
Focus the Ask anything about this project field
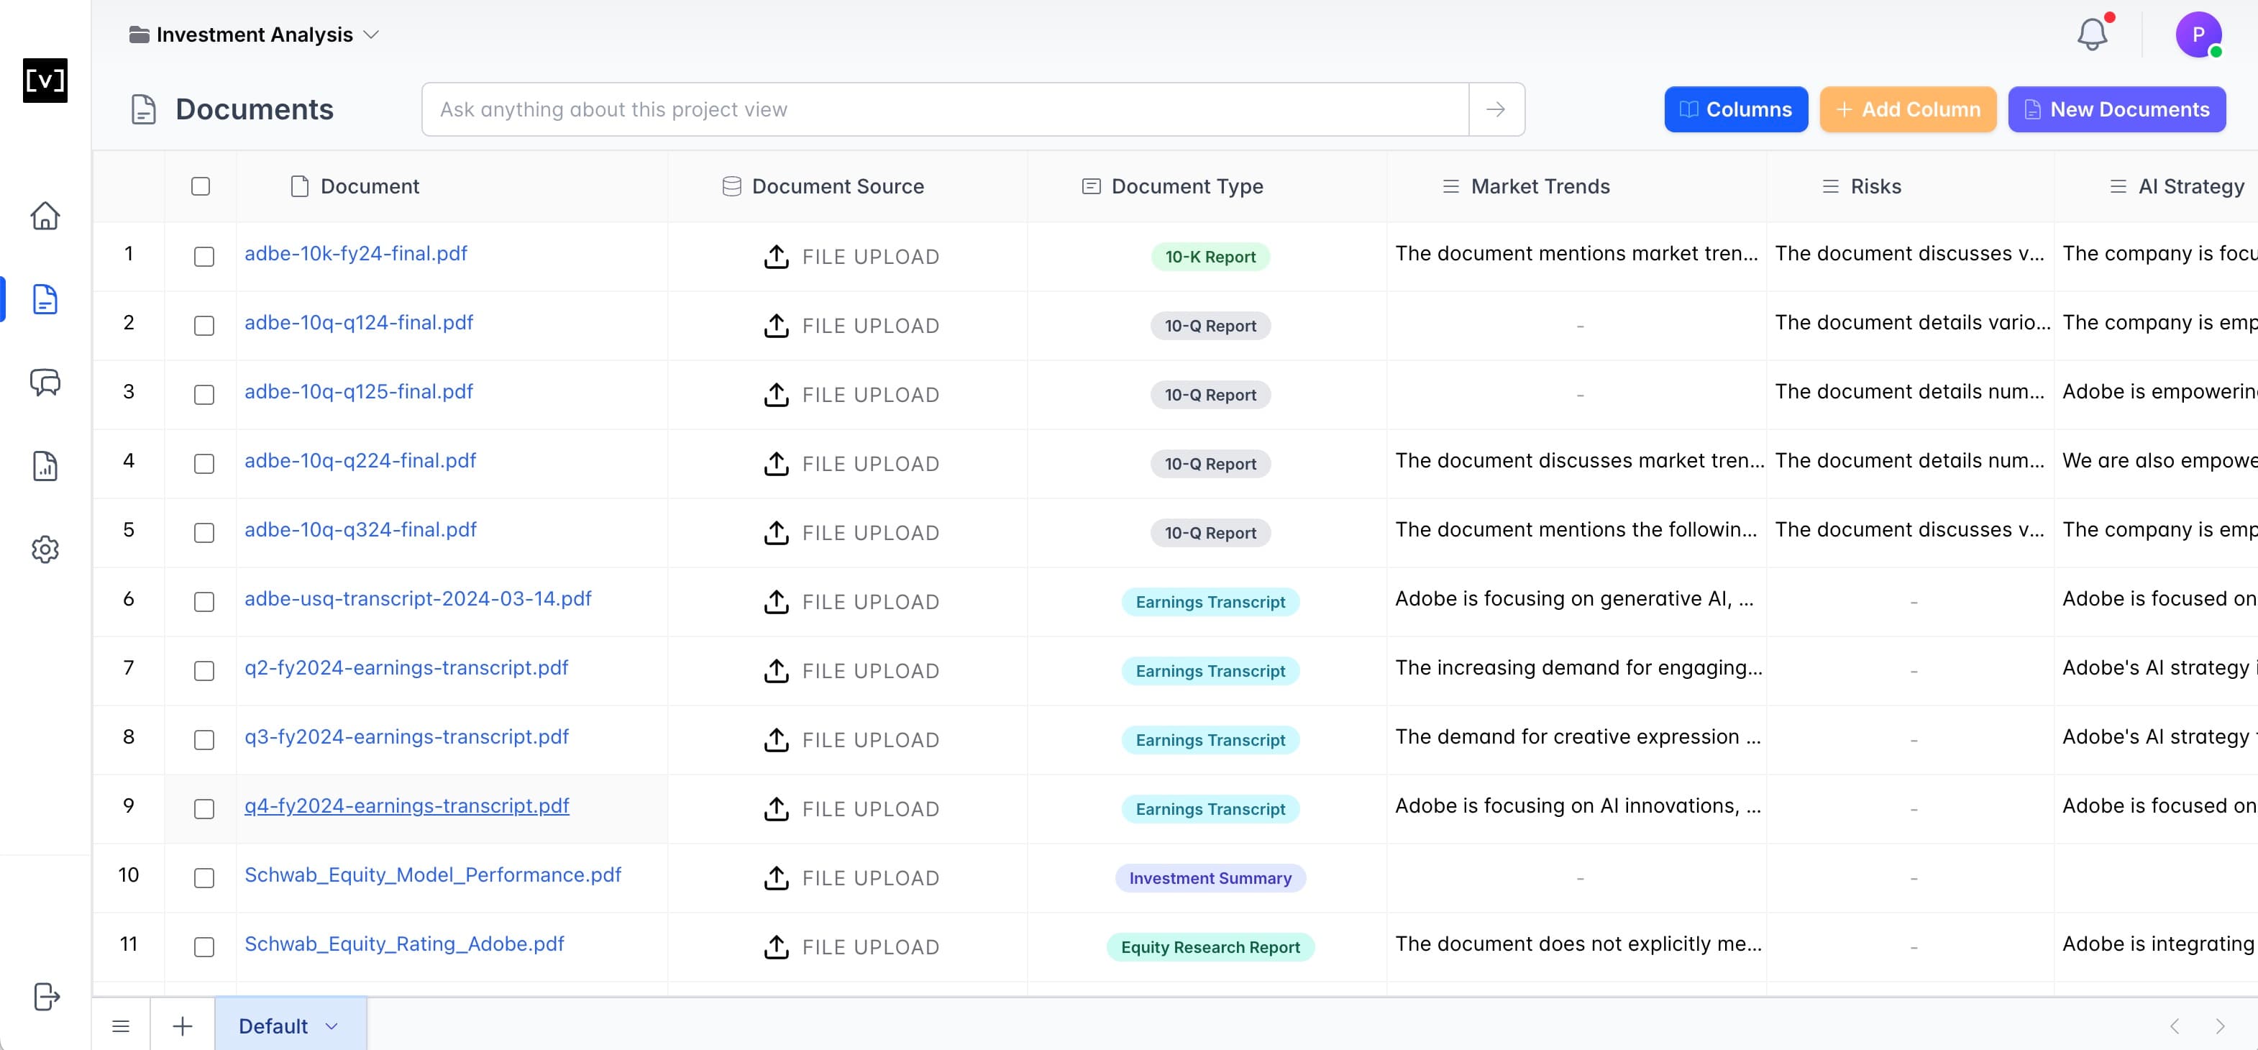point(945,109)
